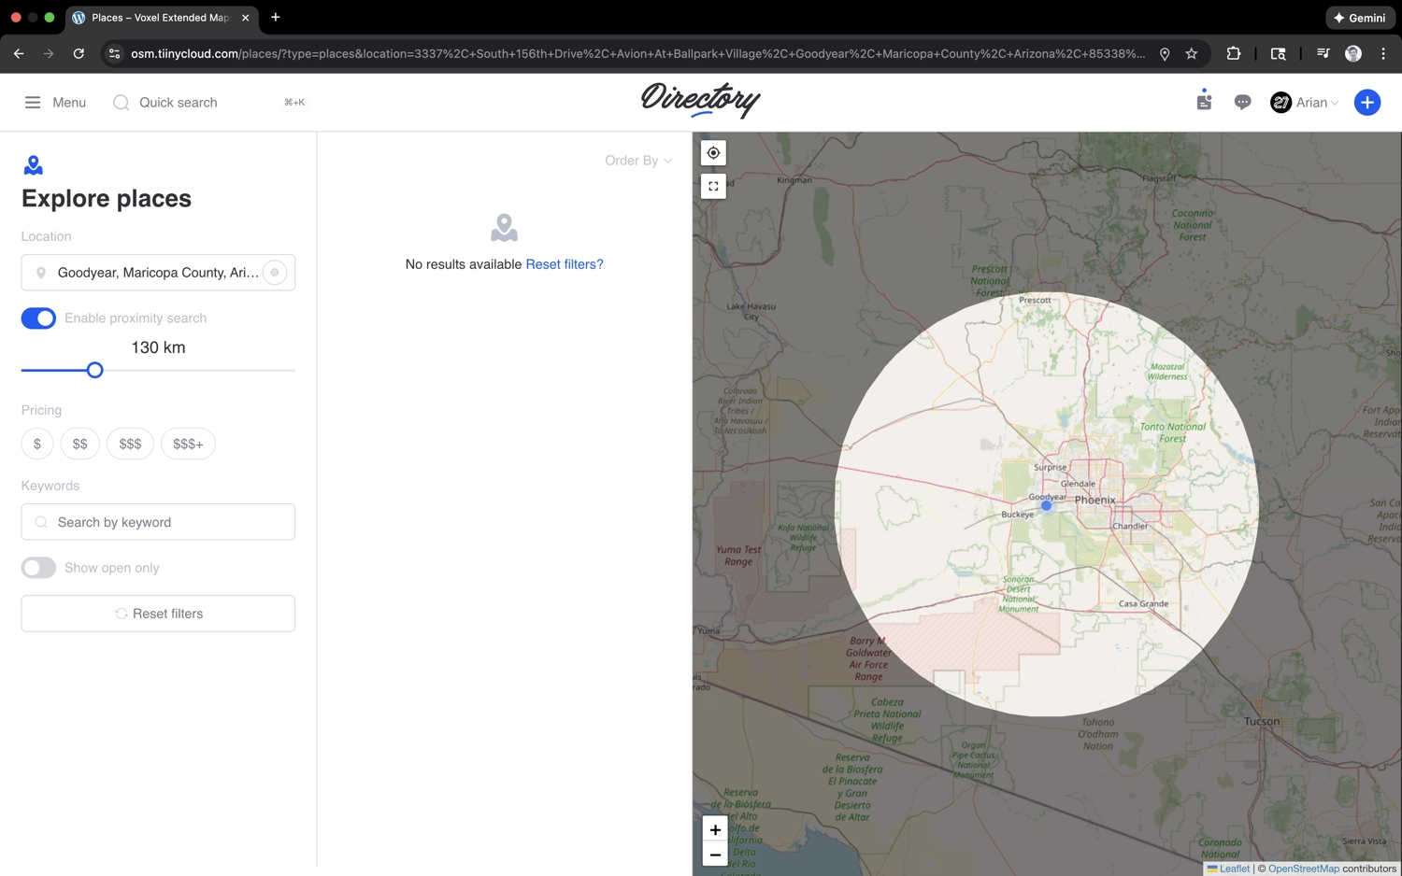
Task: Click the Reset filters? link
Action: point(564,264)
